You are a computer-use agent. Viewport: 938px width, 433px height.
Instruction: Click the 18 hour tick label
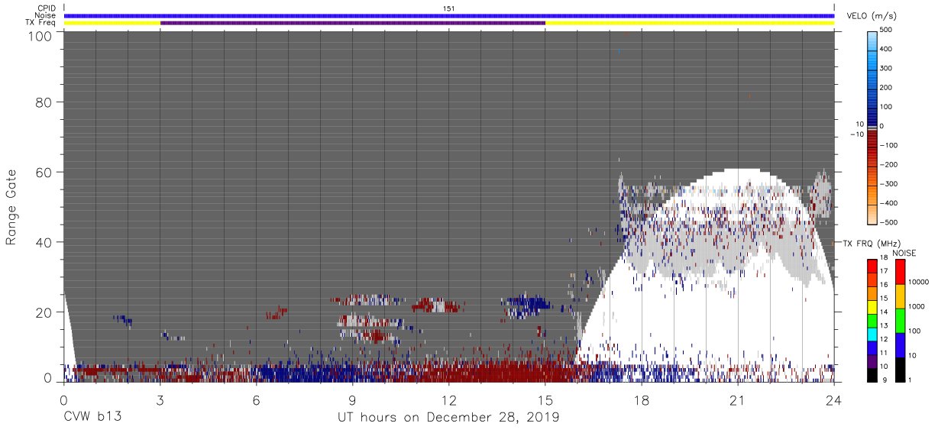click(642, 400)
